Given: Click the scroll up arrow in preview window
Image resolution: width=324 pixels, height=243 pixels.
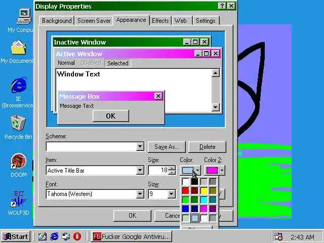Looking at the screenshot, I should coord(216,73).
